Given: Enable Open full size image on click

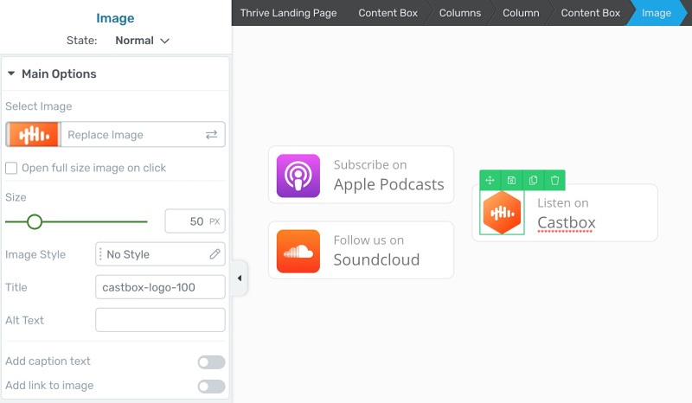Looking at the screenshot, I should (x=11, y=168).
